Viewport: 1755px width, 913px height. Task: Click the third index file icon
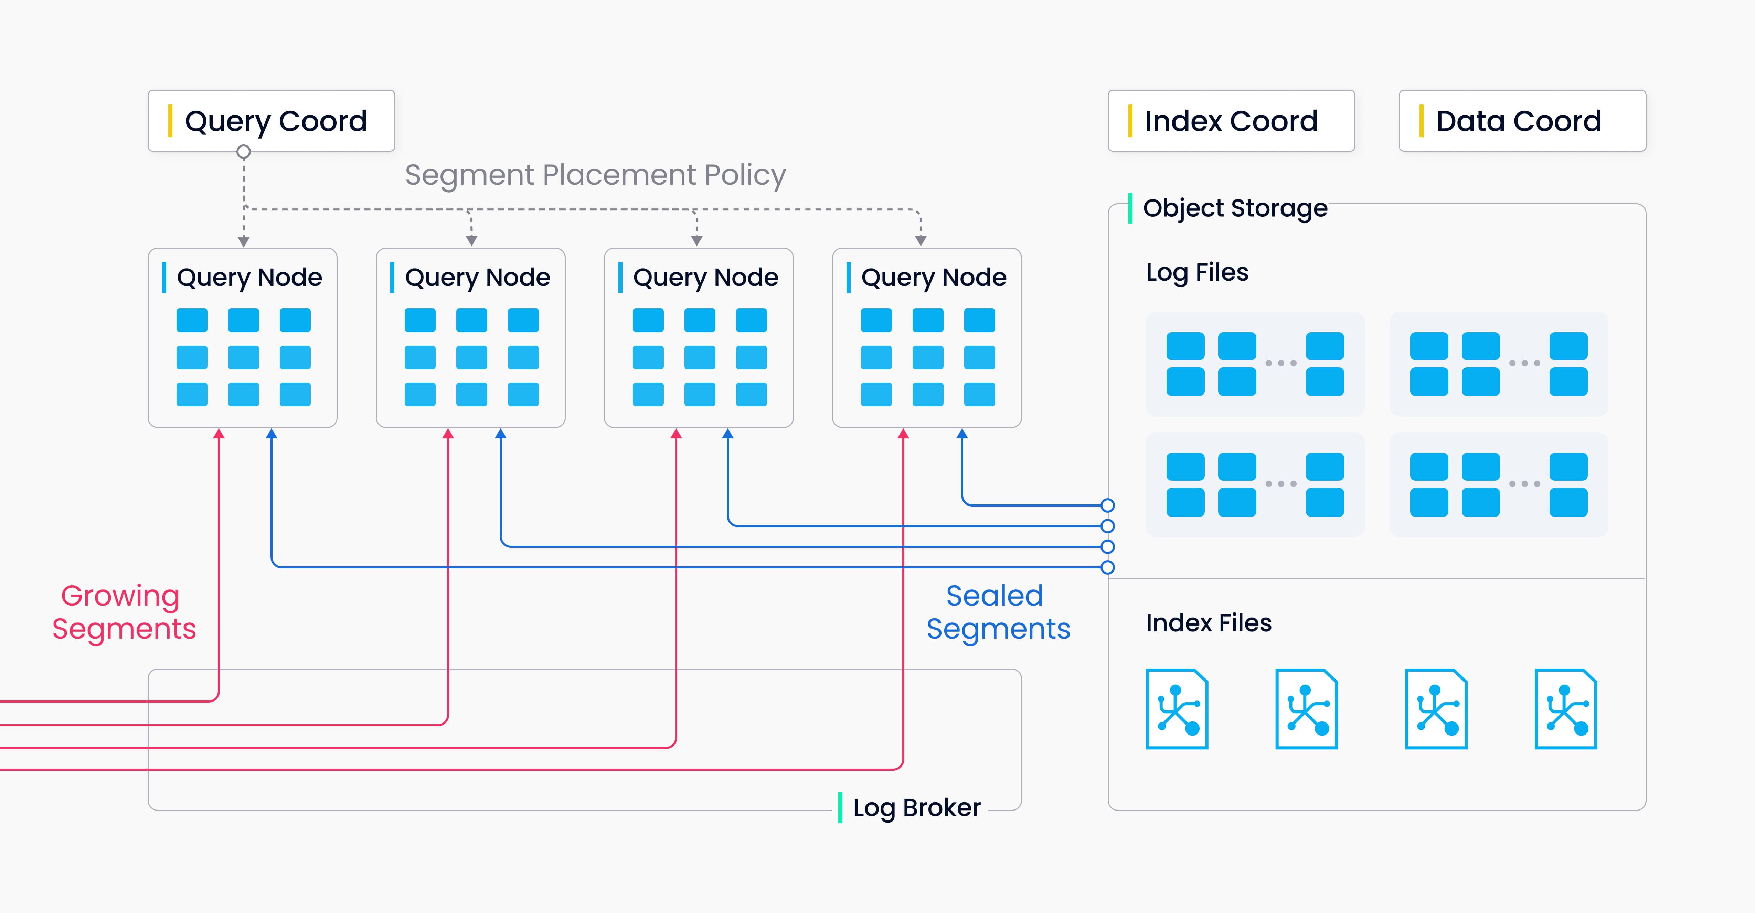coord(1435,709)
